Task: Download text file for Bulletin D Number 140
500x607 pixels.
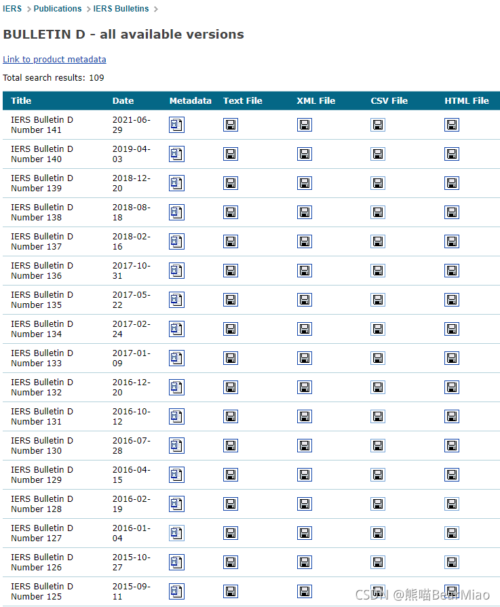Action: 231,154
